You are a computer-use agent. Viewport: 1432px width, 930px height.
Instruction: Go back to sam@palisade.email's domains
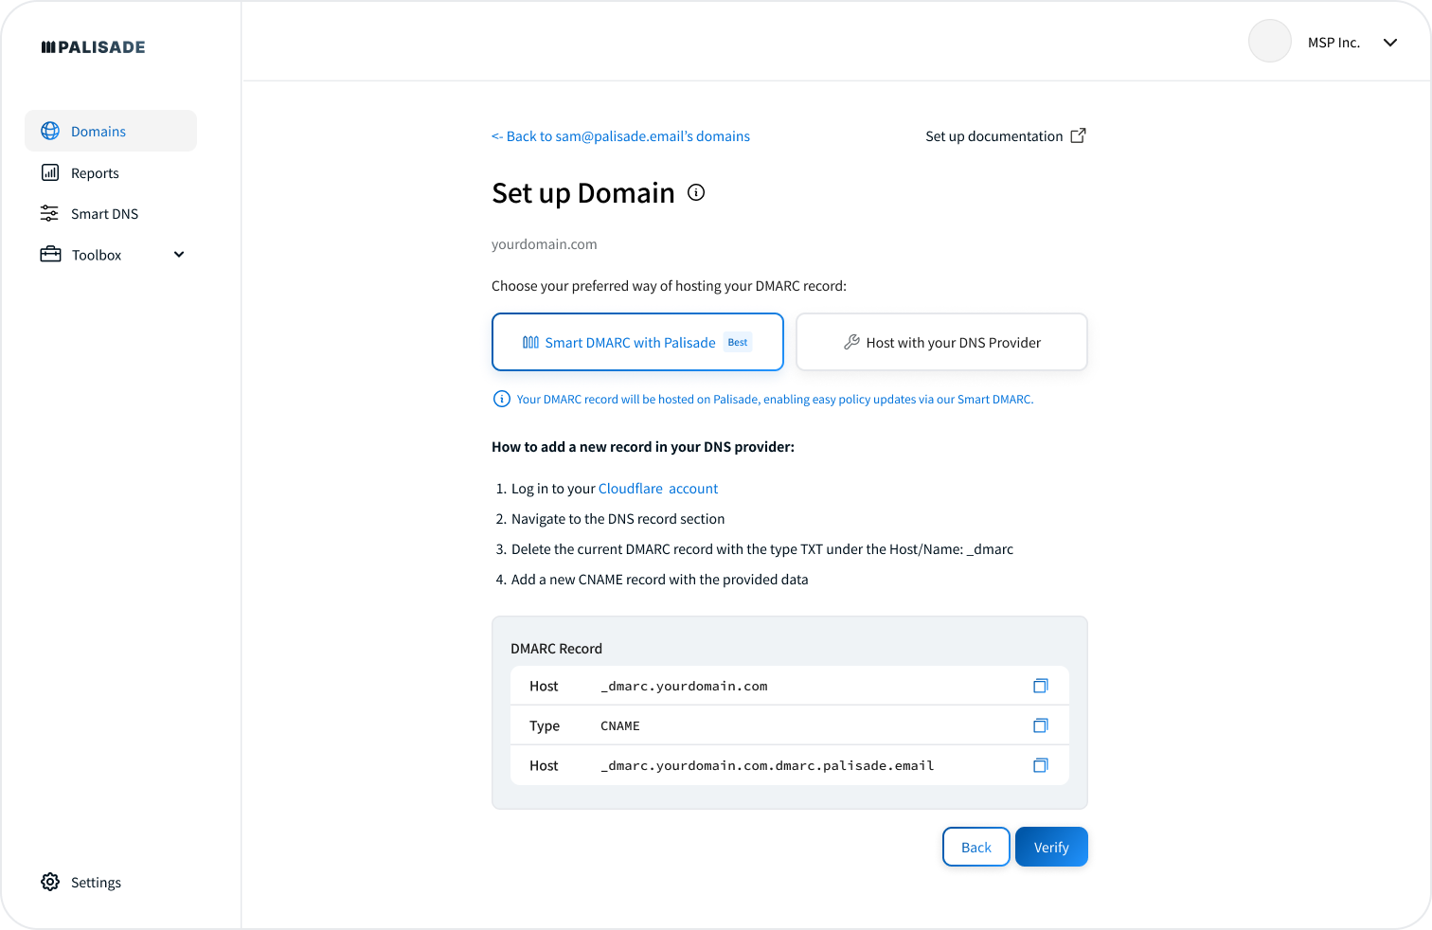click(x=620, y=136)
